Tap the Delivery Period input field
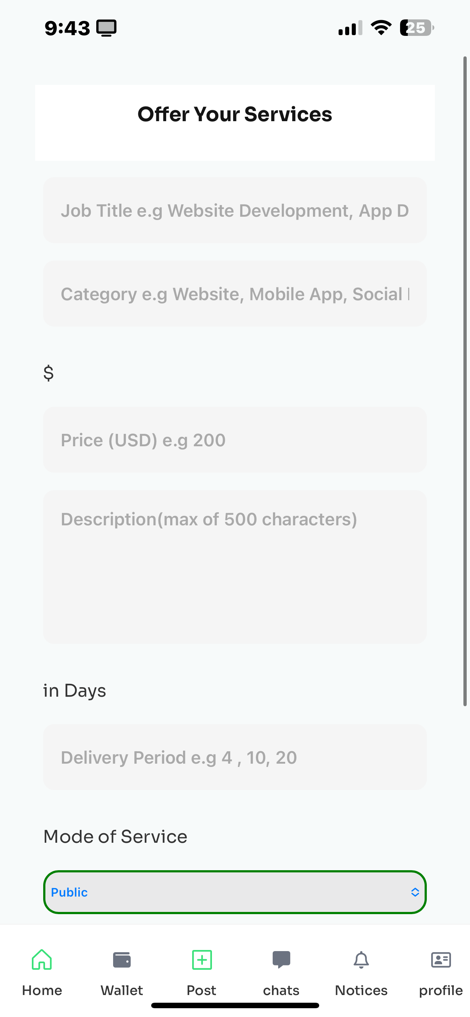 click(x=235, y=757)
